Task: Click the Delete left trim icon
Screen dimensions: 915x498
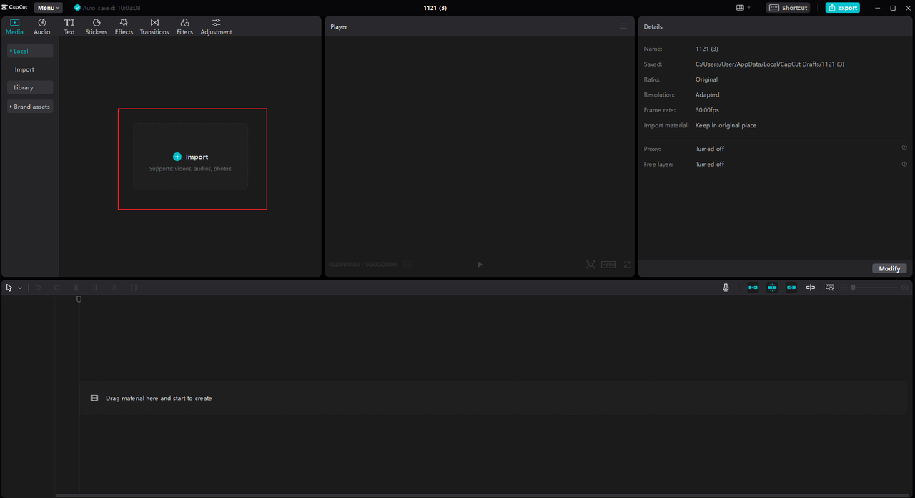Action: 95,288
